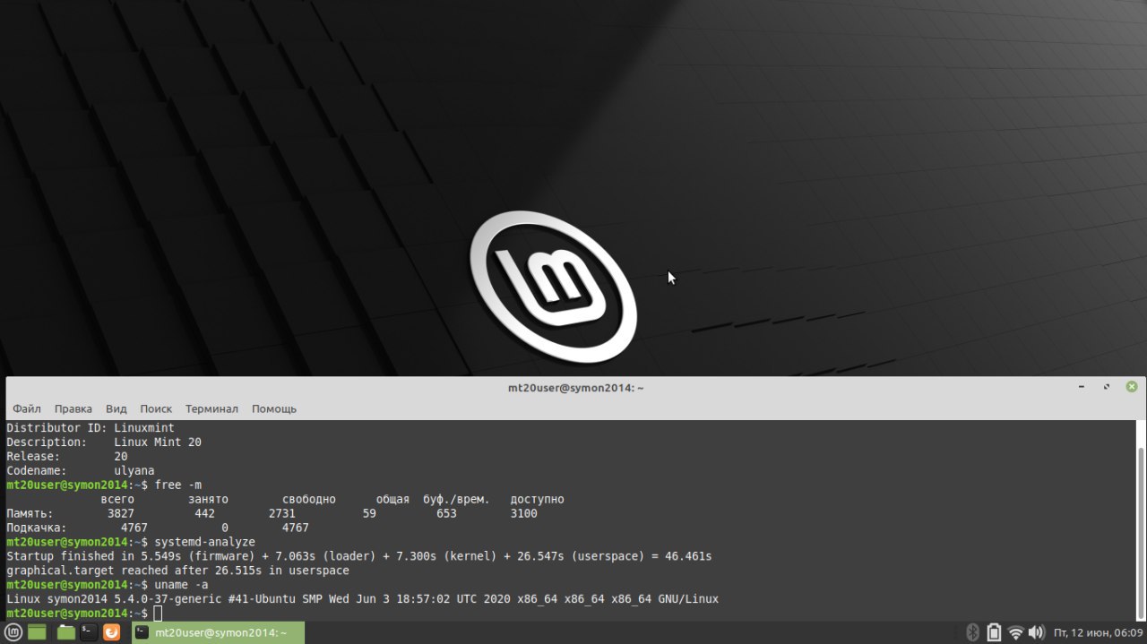This screenshot has height=644, width=1147.
Task: Click the 'доступно' column header
Action: coord(537,499)
